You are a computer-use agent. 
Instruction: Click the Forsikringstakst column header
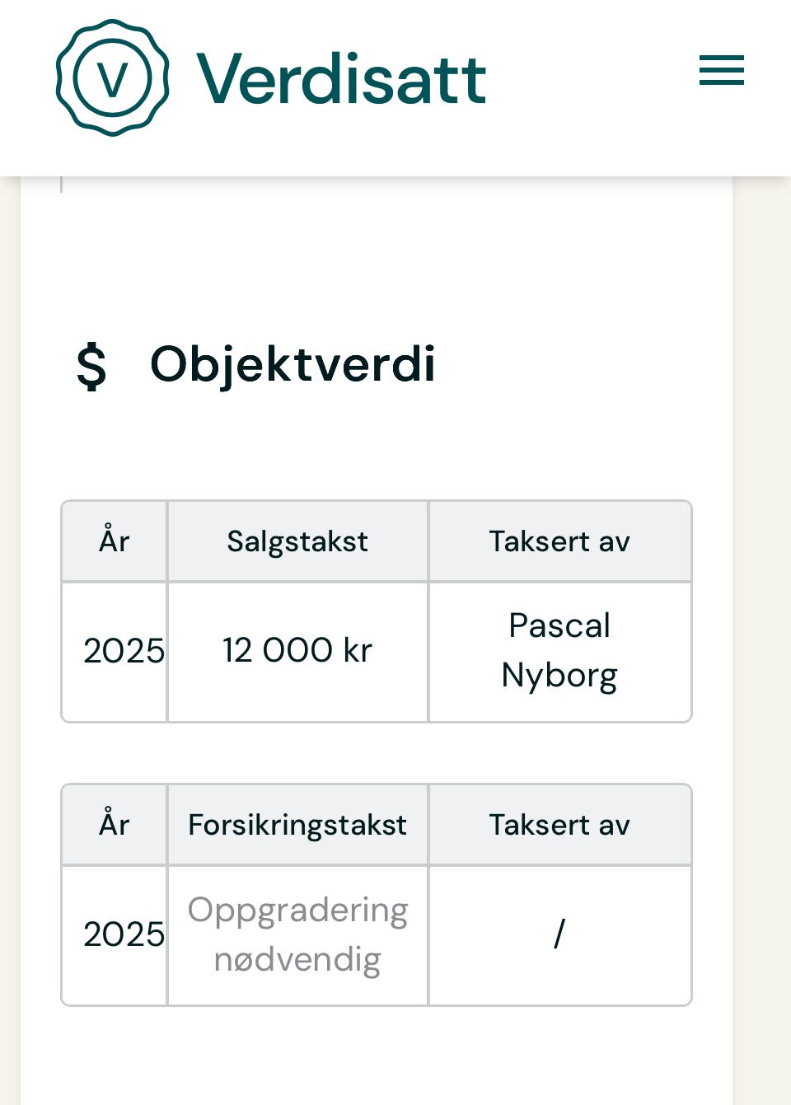tap(297, 825)
